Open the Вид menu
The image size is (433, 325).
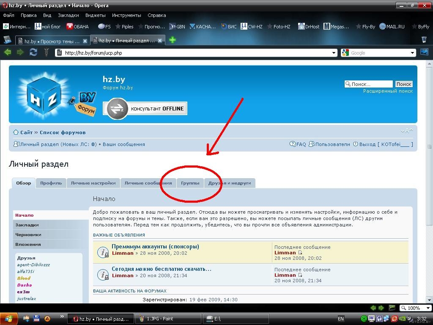(x=47, y=15)
